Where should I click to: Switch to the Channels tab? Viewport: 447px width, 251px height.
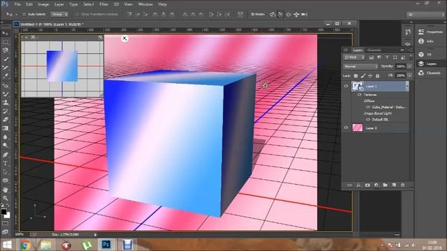coord(374,50)
